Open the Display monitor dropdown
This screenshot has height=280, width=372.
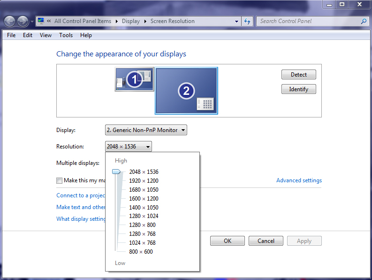tap(146, 130)
